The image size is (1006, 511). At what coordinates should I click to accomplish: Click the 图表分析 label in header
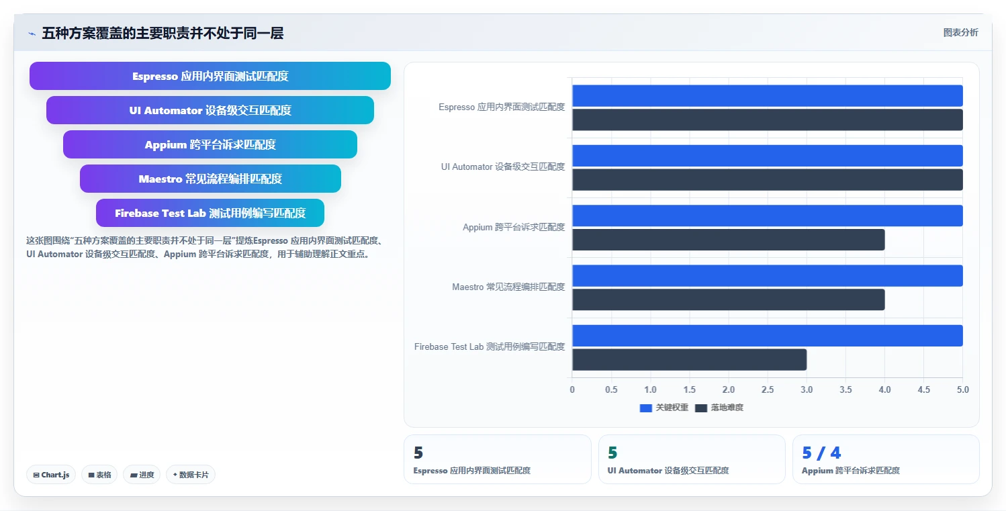960,32
